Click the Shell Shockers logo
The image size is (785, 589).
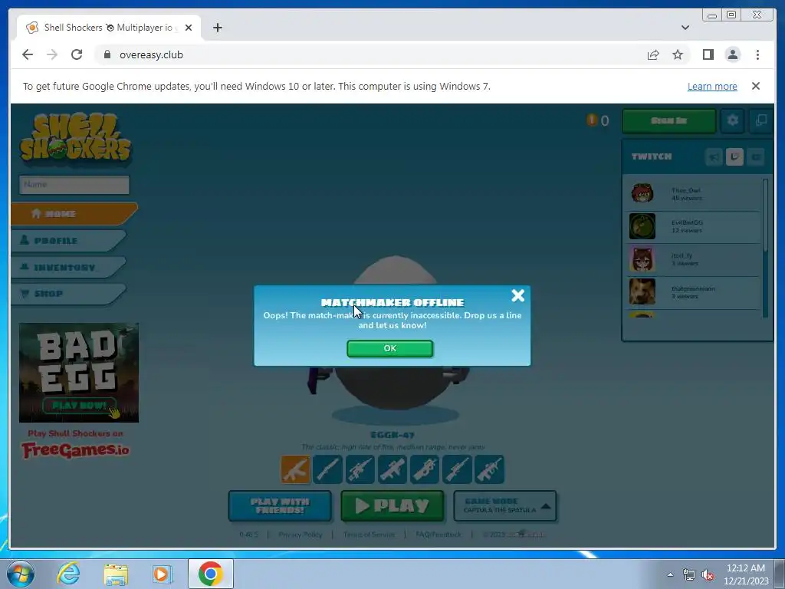pyautogui.click(x=76, y=138)
